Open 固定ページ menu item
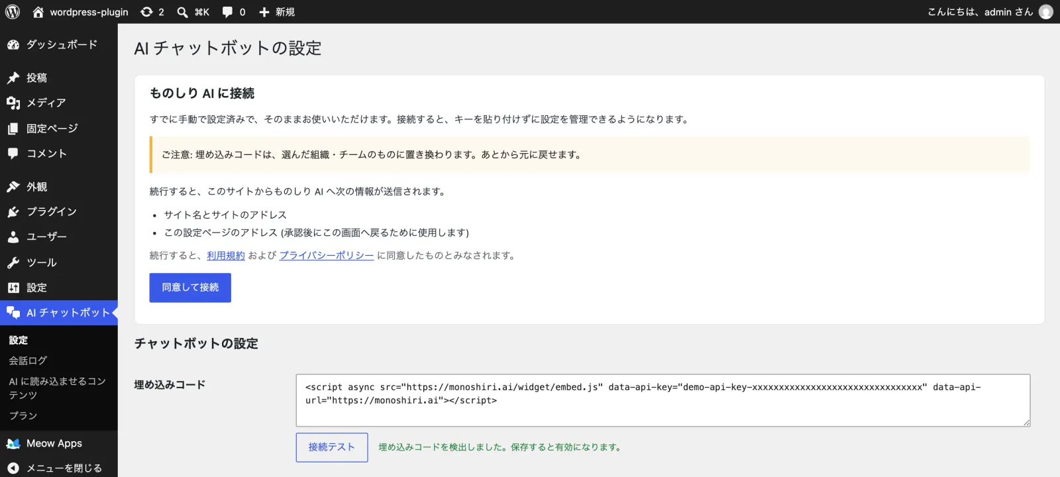The image size is (1060, 477). [59, 129]
